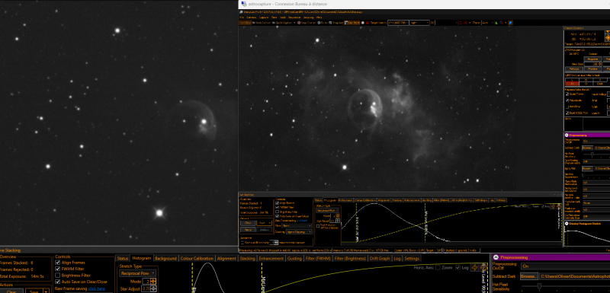Screen dimensions: 610x293
Task: Switch to the Status tab
Action: click(x=123, y=258)
